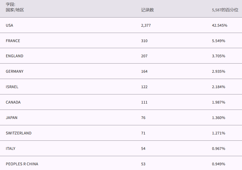Image resolution: width=242 pixels, height=170 pixels.
Task: Click the 2,377 record count for USA
Action: click(x=146, y=25)
